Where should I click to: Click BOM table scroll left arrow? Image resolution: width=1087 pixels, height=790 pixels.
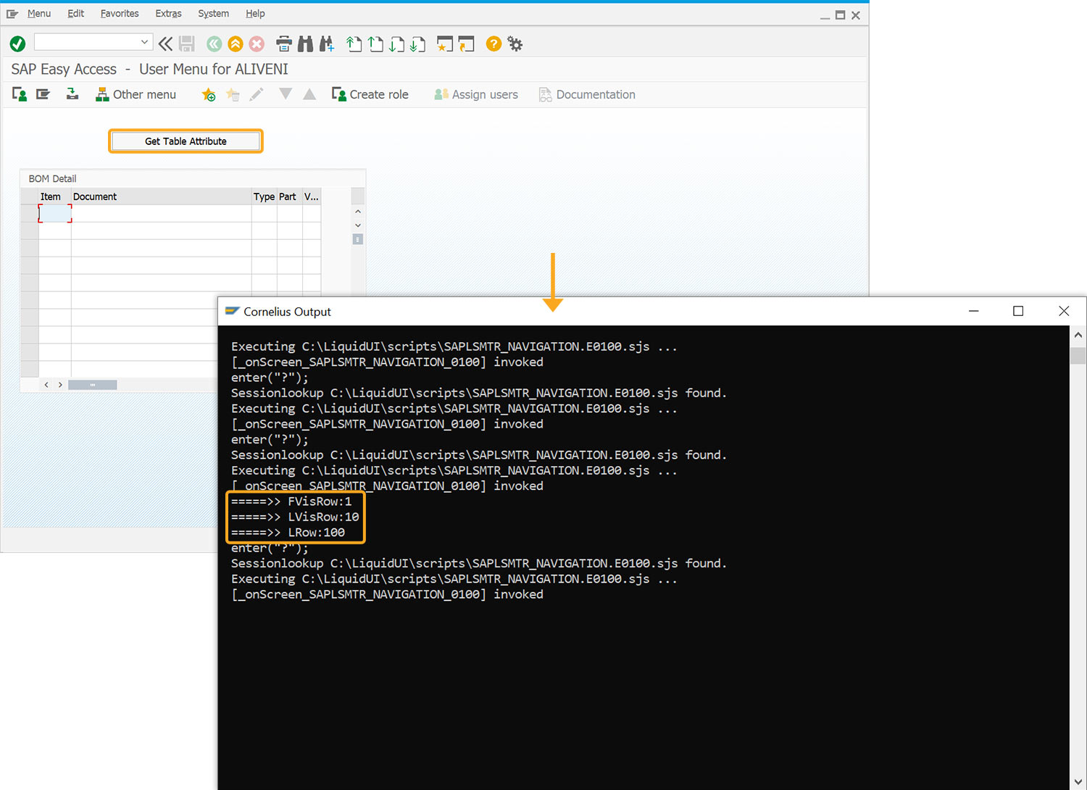[x=46, y=385]
